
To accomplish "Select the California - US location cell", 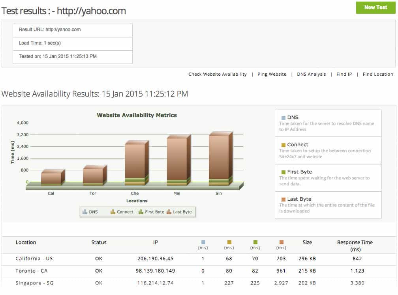I will point(34,258).
